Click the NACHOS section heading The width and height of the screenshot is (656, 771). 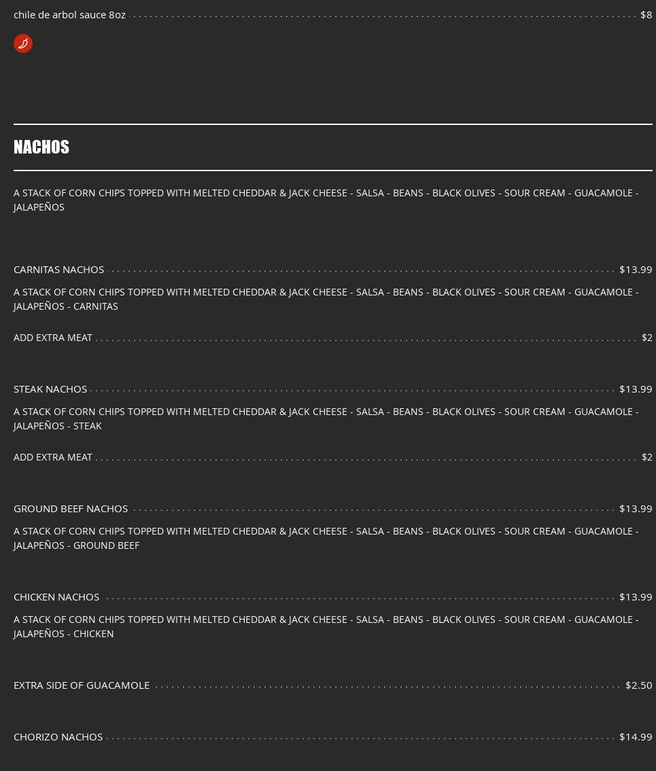pyautogui.click(x=41, y=147)
